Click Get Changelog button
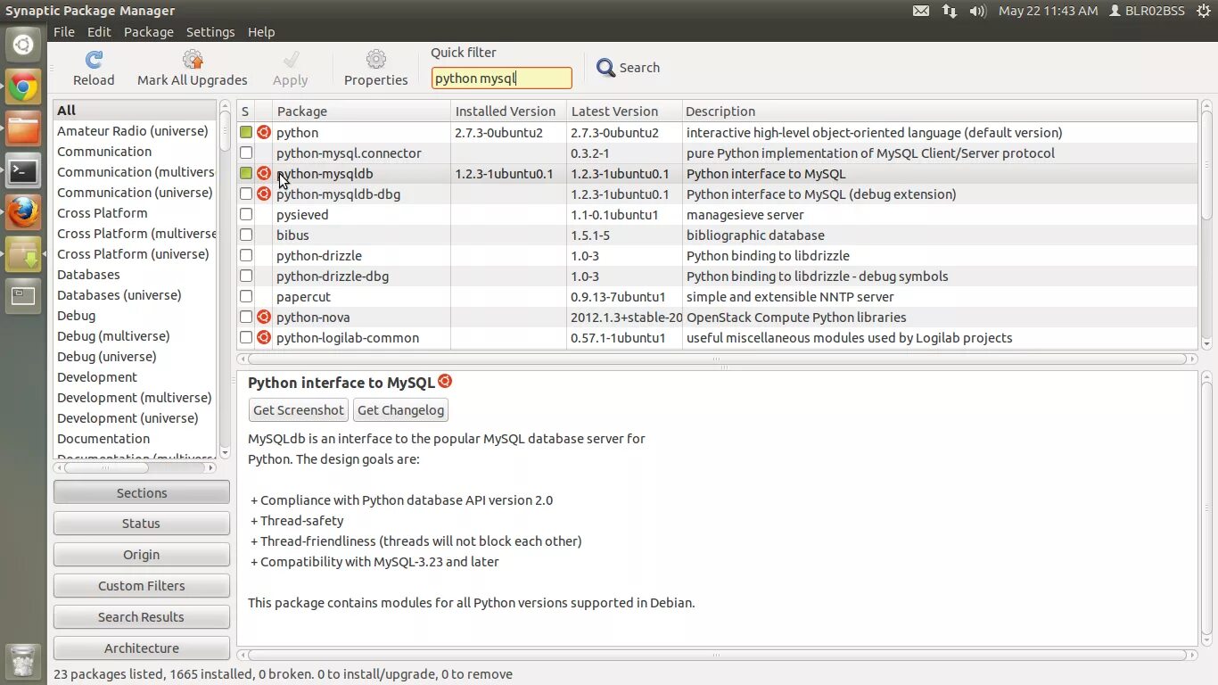Image resolution: width=1218 pixels, height=685 pixels. tap(400, 410)
